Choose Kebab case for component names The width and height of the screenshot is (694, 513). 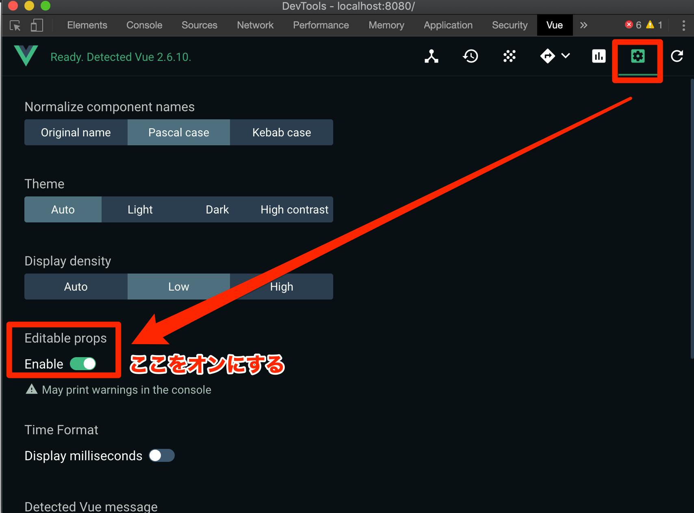point(282,132)
